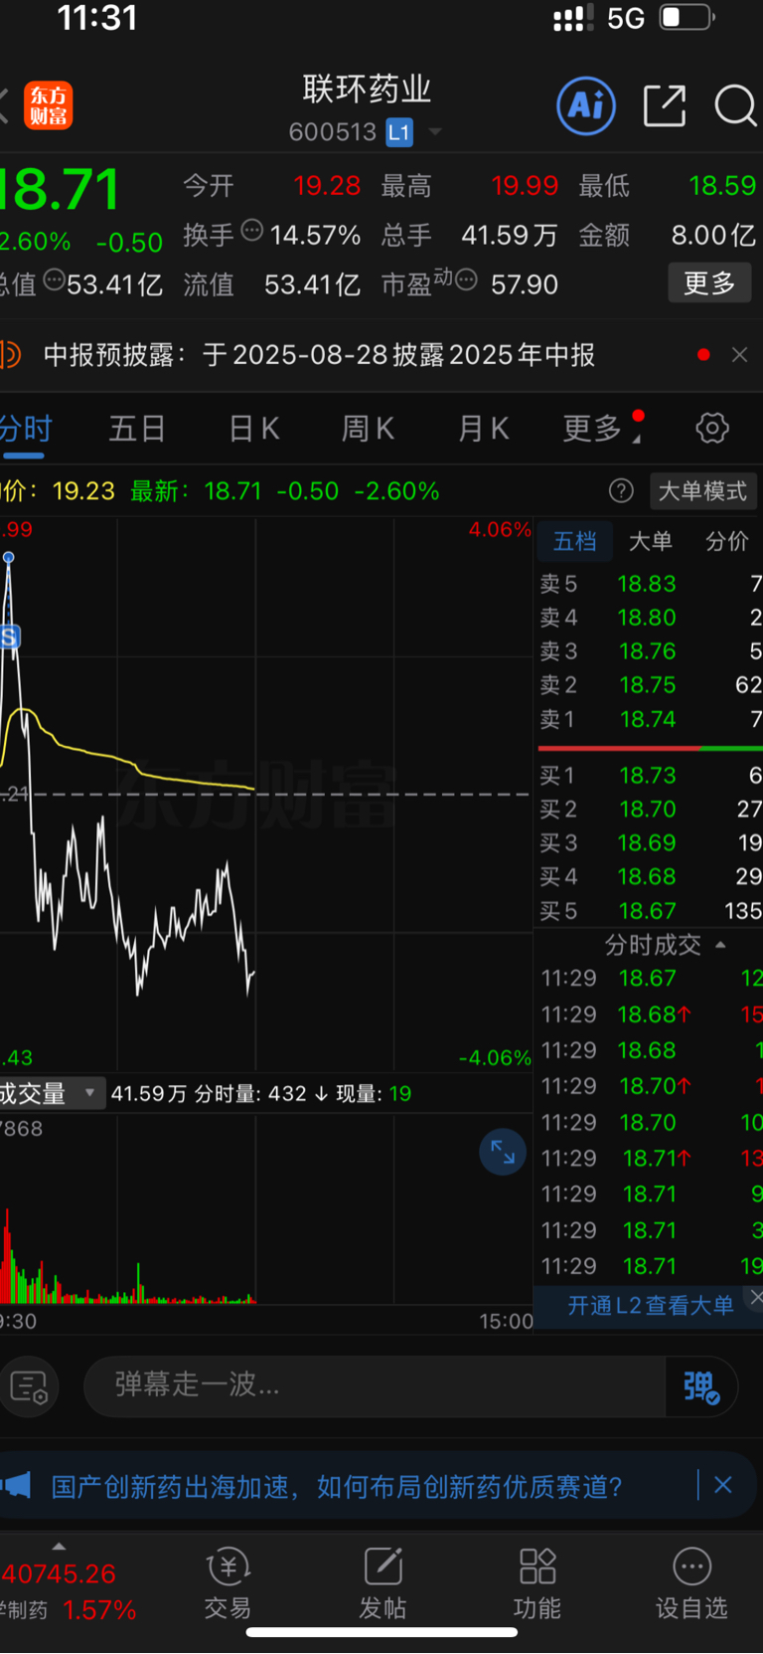Click the 卖5 18.83 order row

pyautogui.click(x=650, y=584)
